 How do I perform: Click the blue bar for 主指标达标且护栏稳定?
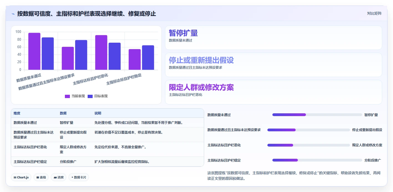148,58
